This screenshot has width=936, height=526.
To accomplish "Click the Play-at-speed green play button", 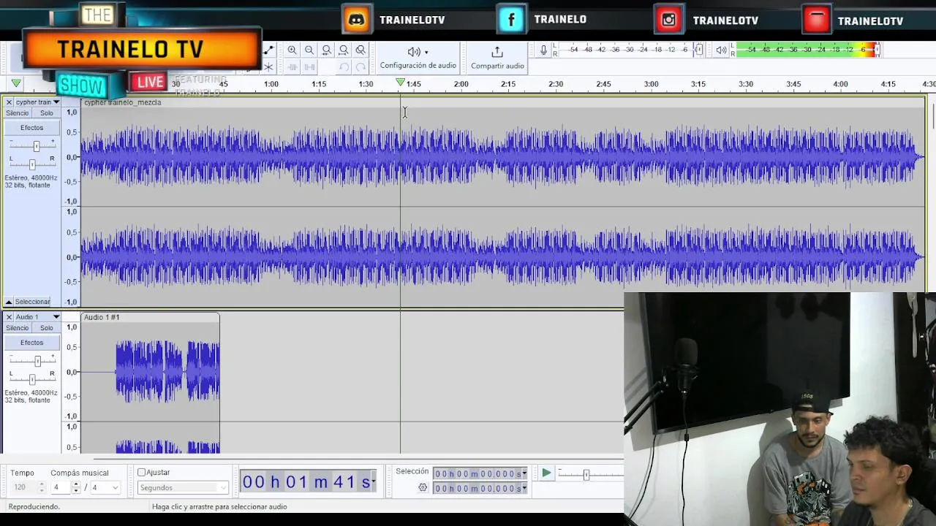I will 546,473.
